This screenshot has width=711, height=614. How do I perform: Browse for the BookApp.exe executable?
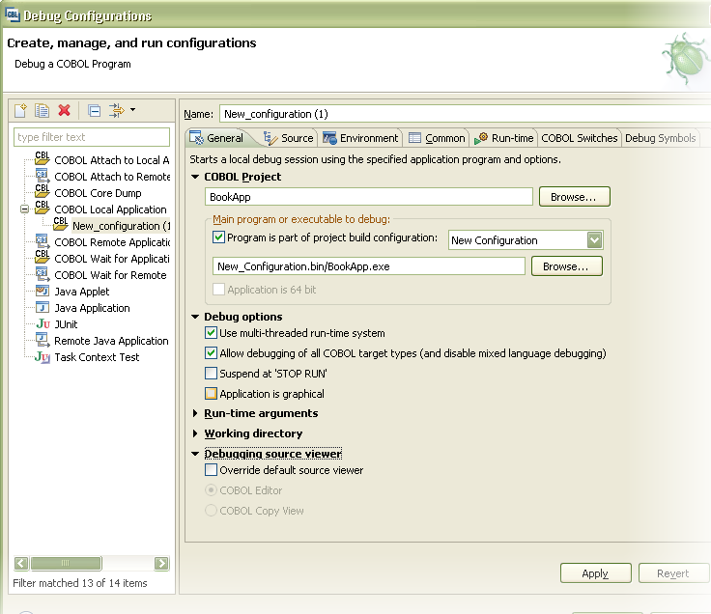pyautogui.click(x=567, y=266)
